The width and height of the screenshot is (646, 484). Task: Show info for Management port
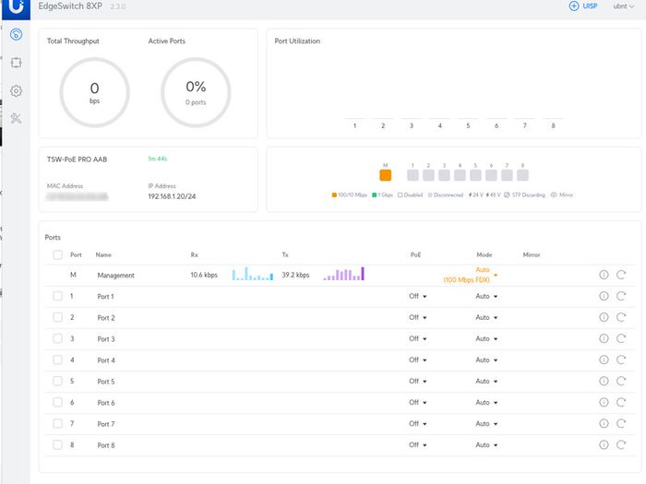point(604,275)
